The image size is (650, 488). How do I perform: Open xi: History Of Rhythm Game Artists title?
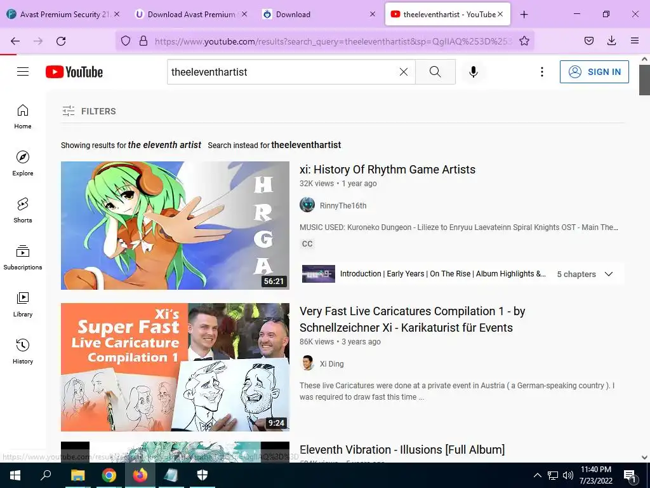click(x=387, y=169)
